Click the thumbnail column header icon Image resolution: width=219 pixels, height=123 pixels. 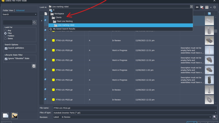tap(209, 14)
